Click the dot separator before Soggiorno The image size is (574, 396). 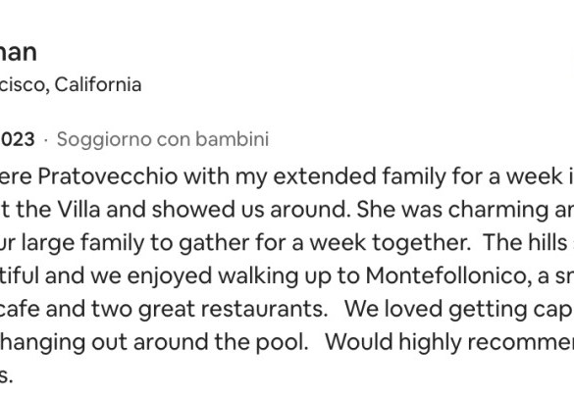tap(46, 140)
